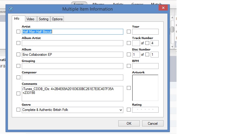The width and height of the screenshot is (241, 135).
Task: Check the track count checkbox beside 4
Action: click(147, 43)
